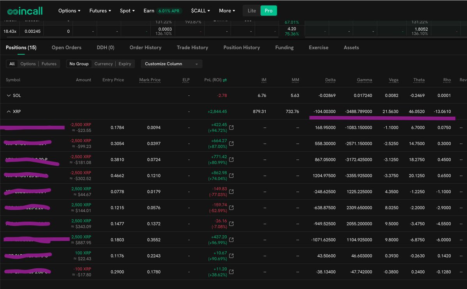Open share icon for +437.20 PnL row

(232, 240)
